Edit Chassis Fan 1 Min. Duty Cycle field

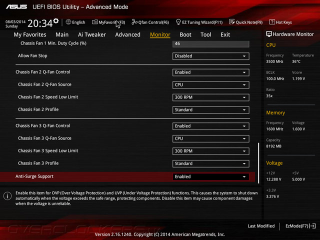(211, 43)
